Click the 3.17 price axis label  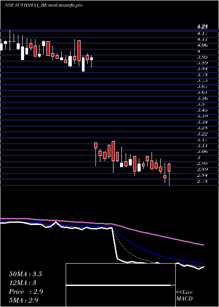coord(202,140)
